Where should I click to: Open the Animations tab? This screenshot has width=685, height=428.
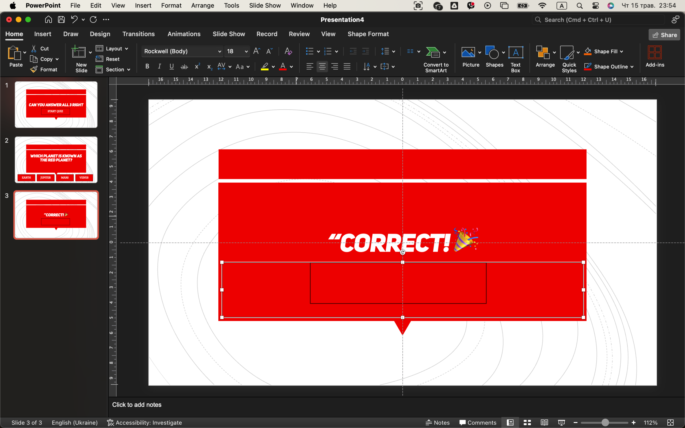click(x=184, y=34)
